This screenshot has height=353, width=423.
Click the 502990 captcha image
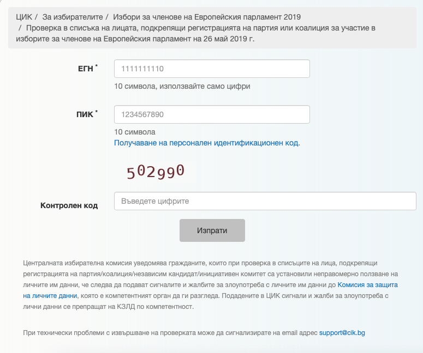click(156, 172)
